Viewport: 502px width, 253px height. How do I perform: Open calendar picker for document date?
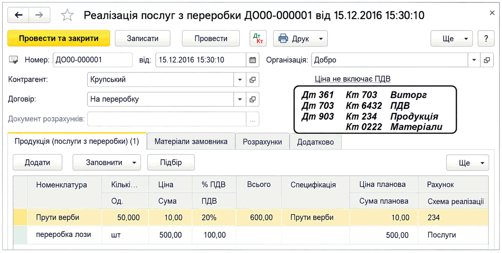tap(252, 60)
